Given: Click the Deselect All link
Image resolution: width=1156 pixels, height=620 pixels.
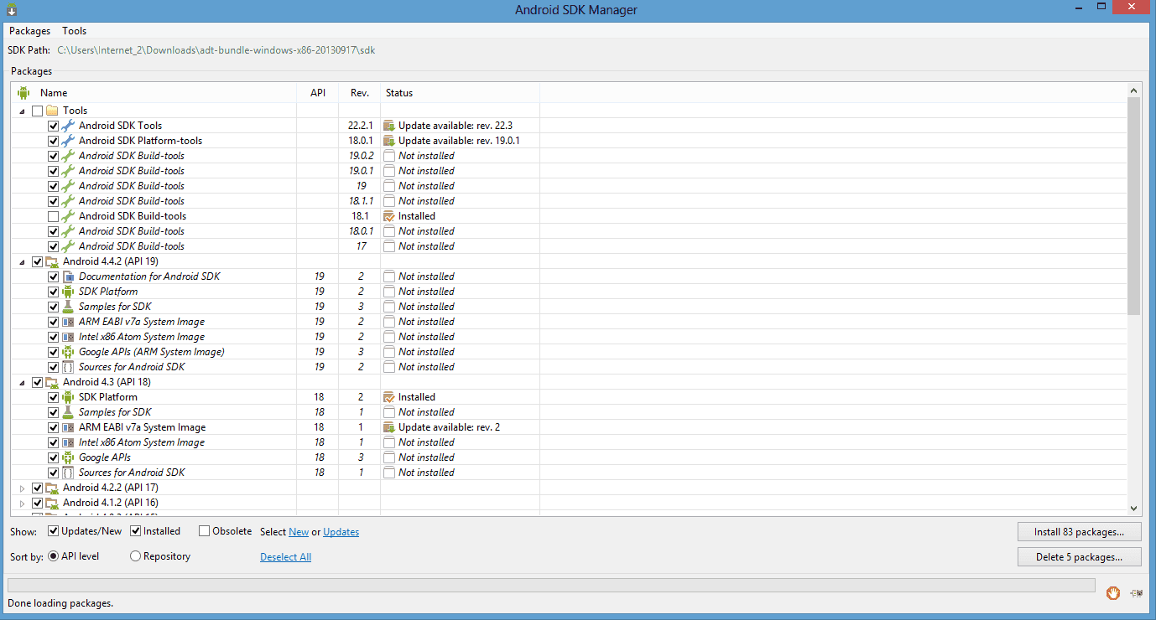Looking at the screenshot, I should tap(285, 557).
